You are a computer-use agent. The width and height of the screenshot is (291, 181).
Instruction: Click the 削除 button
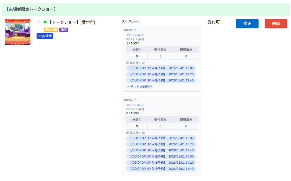(276, 24)
